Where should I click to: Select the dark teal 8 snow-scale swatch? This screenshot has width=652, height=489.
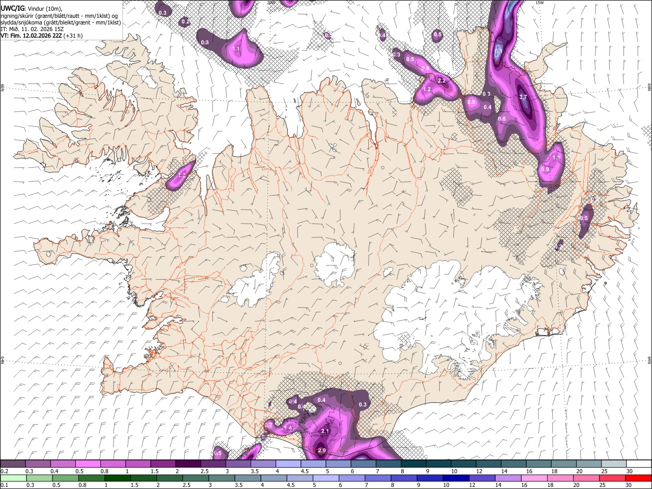tap(414, 464)
